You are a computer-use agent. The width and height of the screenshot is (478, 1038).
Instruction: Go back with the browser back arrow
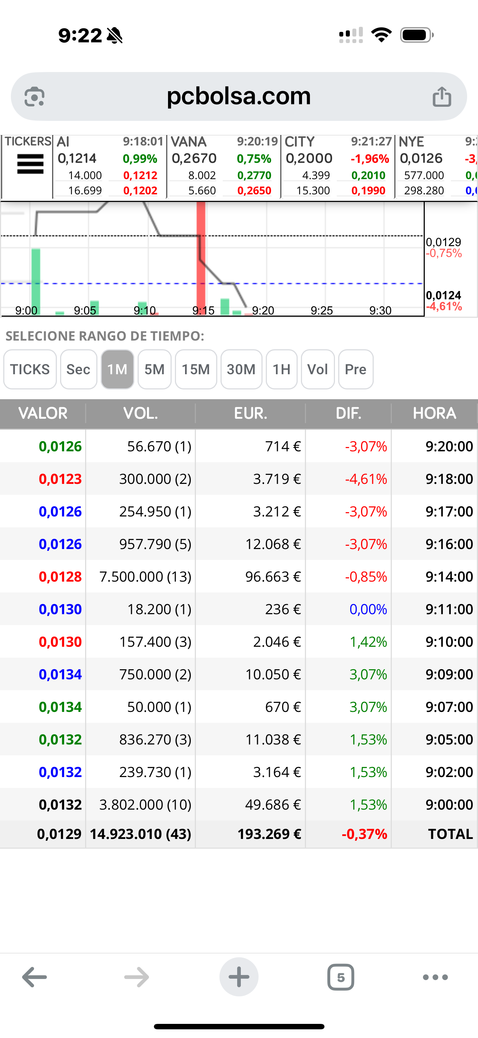(x=34, y=977)
